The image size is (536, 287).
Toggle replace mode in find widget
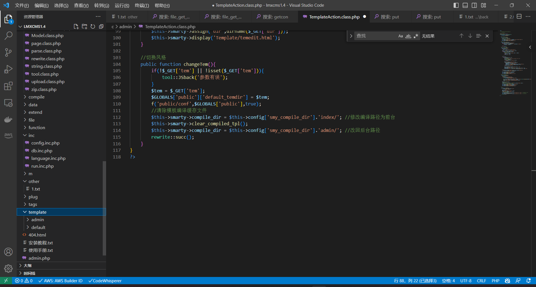[351, 36]
